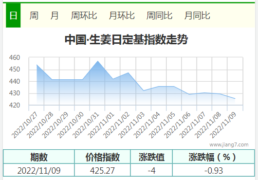Click the www.jiang7.com chart credit
This screenshot has width=258, height=180.
[x=229, y=144]
